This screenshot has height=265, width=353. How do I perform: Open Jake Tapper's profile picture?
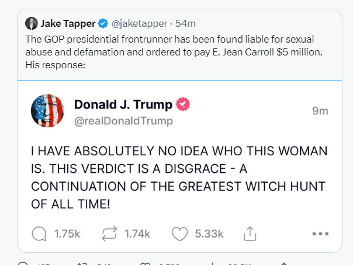32,23
